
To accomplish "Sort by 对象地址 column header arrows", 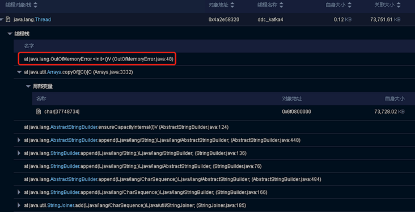I will click(232, 5).
